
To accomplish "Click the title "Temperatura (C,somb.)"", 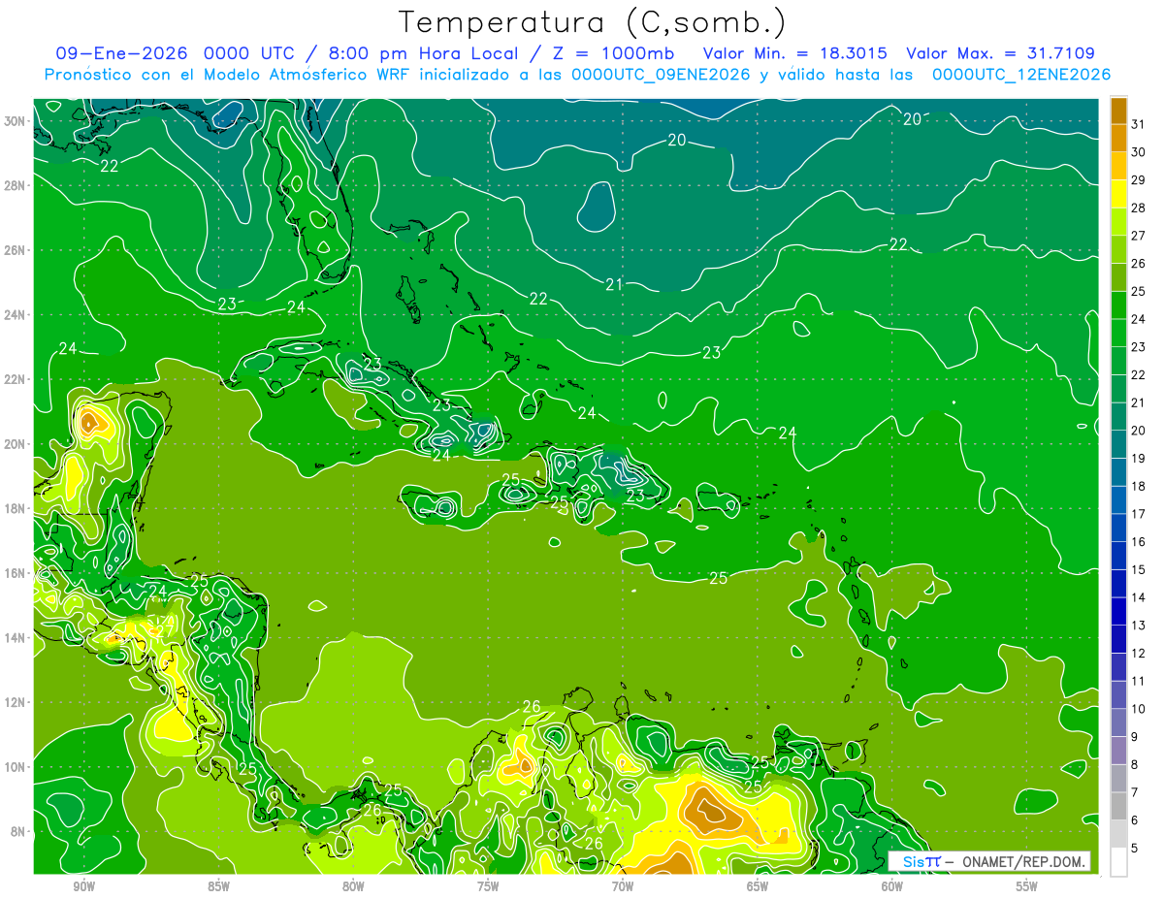I will [x=593, y=23].
